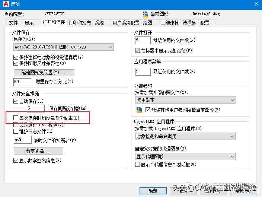
Task: Click the 应用 button
Action: tap(213, 191)
